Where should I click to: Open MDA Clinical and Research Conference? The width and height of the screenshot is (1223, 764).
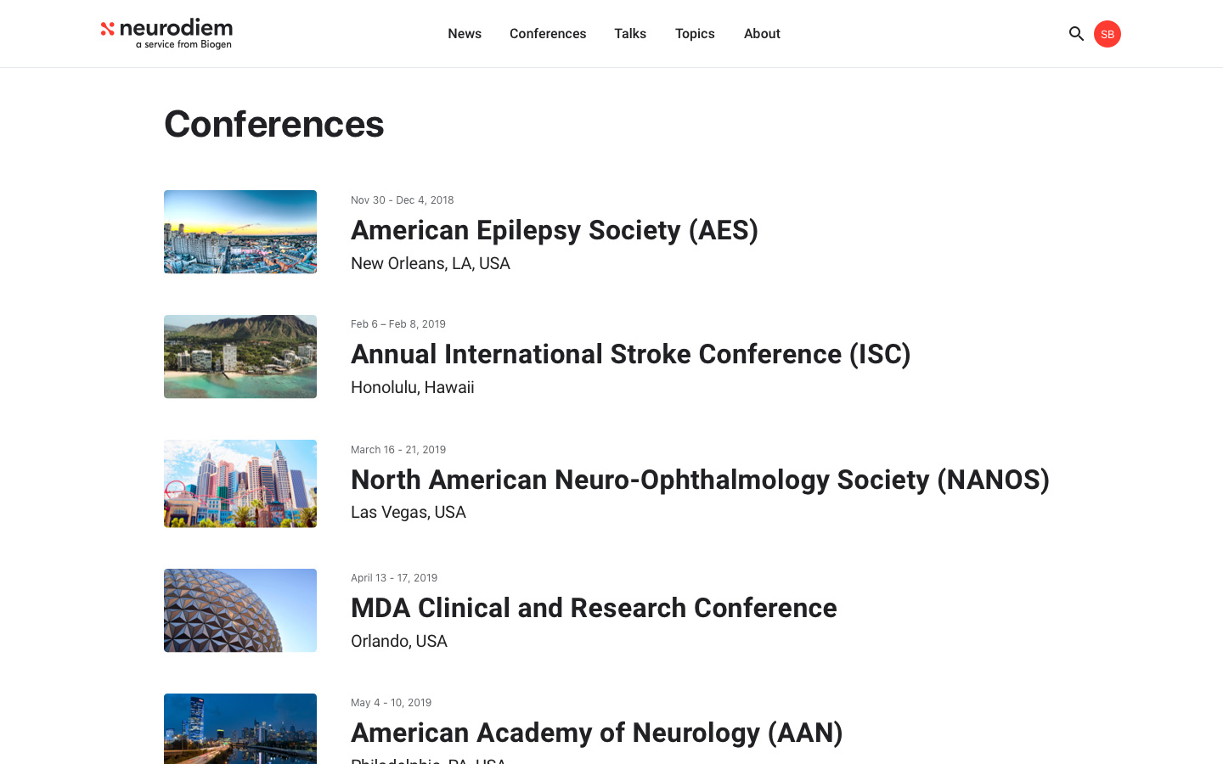tap(594, 608)
